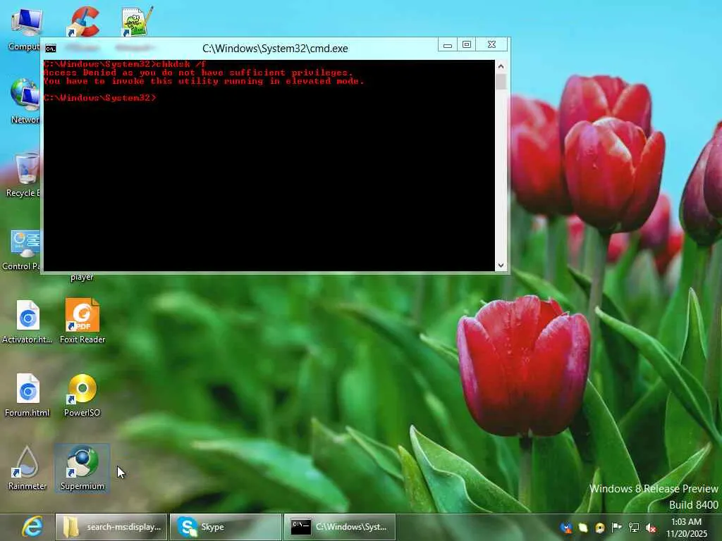Launch CCleaner from its desktop shortcut
The image size is (722, 541).
coord(85,21)
